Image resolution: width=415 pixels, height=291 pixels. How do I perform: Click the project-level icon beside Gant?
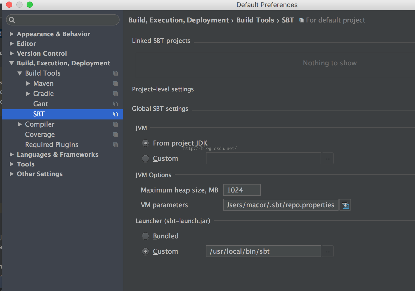tap(115, 104)
